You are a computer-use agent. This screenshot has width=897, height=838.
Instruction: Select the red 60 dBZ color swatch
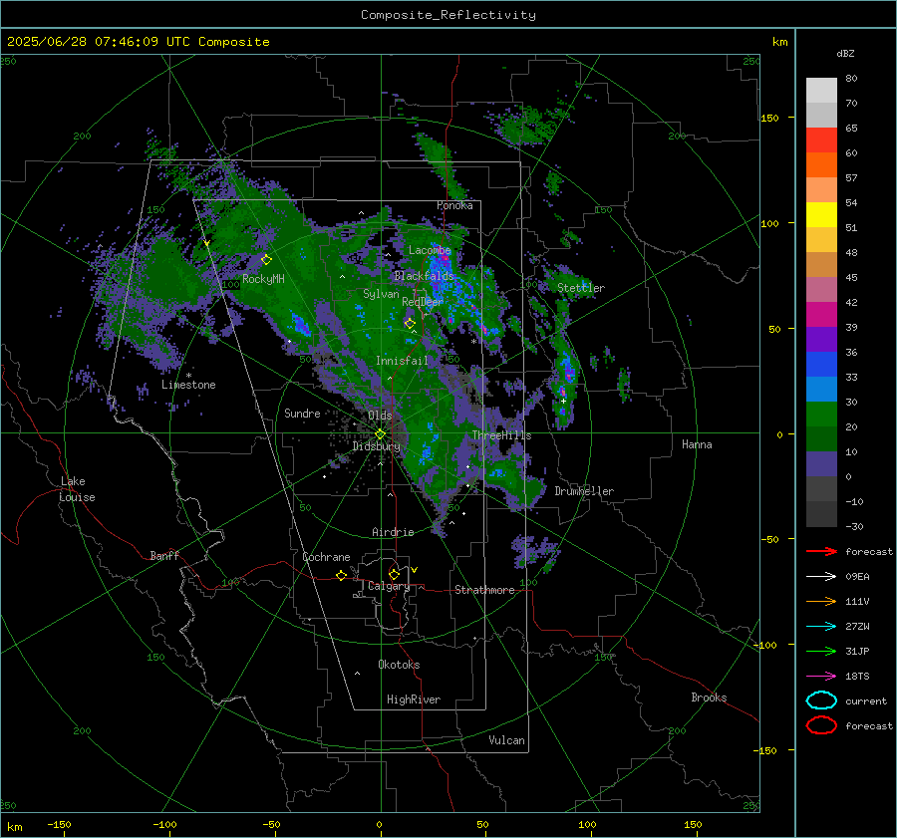point(821,140)
